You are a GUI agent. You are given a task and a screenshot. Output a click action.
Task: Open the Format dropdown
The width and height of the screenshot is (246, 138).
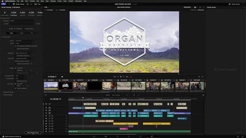(24, 41)
